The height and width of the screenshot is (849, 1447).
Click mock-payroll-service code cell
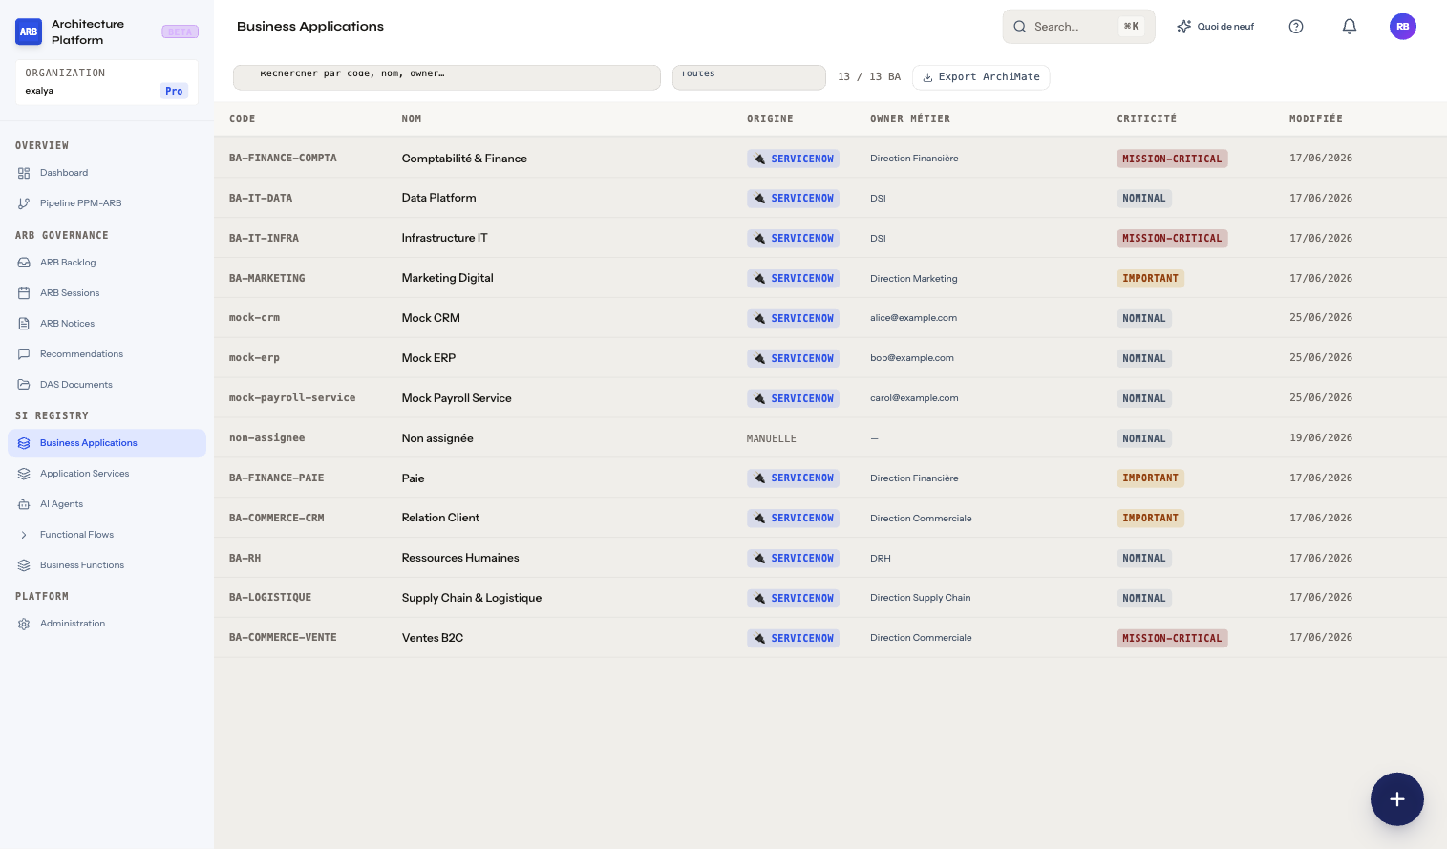click(x=292, y=398)
